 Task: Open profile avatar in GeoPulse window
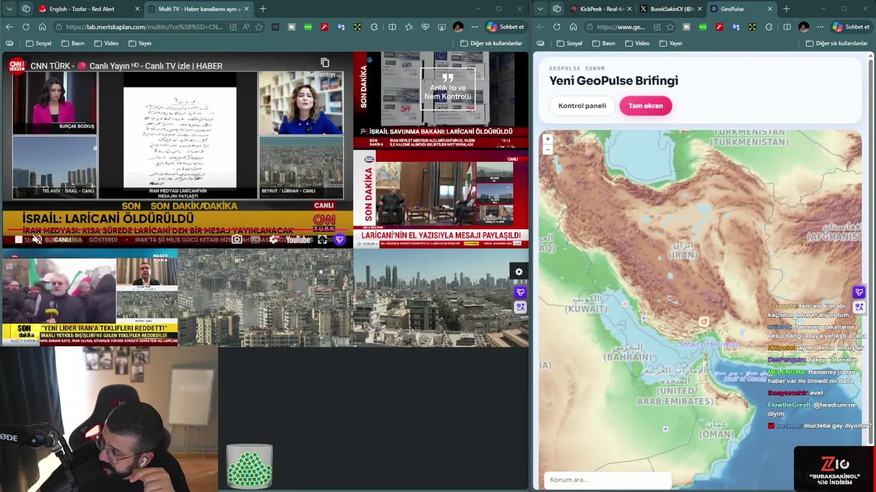pos(803,27)
